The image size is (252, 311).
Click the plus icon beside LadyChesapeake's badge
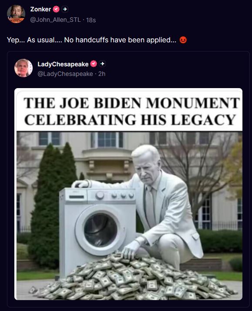coord(102,64)
